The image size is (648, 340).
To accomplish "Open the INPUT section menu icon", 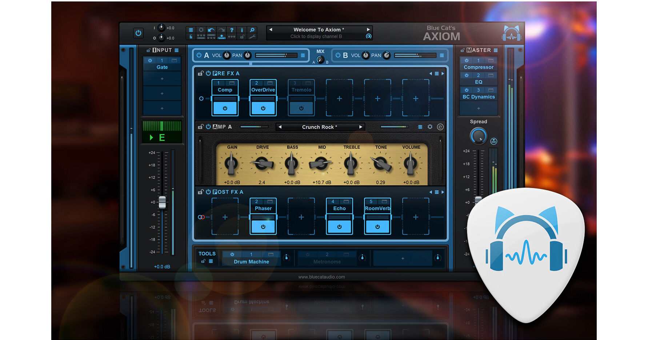I will coord(176,50).
